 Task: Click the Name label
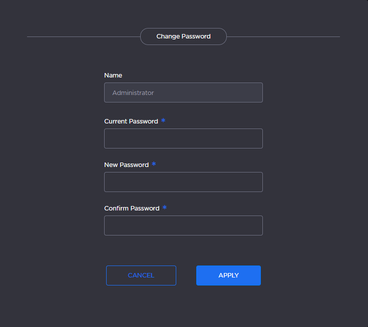click(x=113, y=75)
